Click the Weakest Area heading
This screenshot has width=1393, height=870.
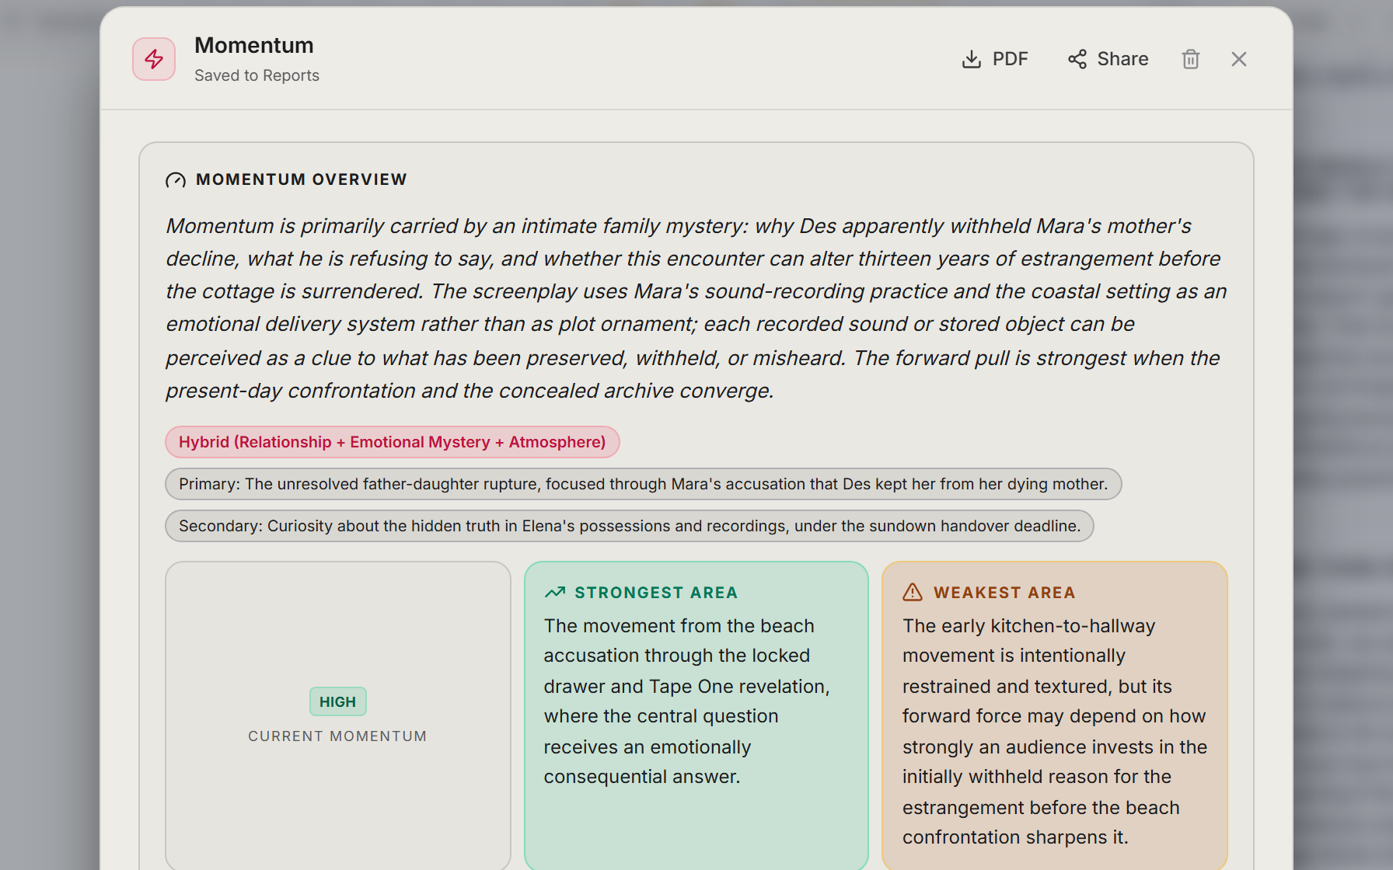[x=1004, y=593]
